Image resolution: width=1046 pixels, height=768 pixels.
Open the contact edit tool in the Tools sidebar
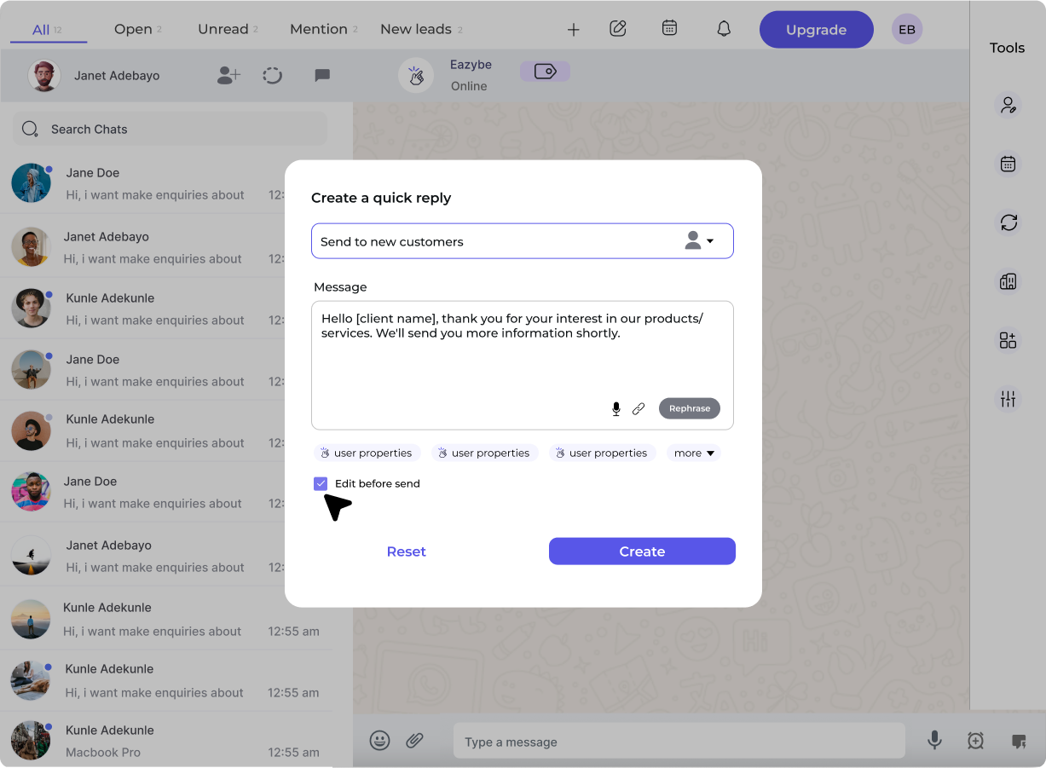tap(1008, 104)
